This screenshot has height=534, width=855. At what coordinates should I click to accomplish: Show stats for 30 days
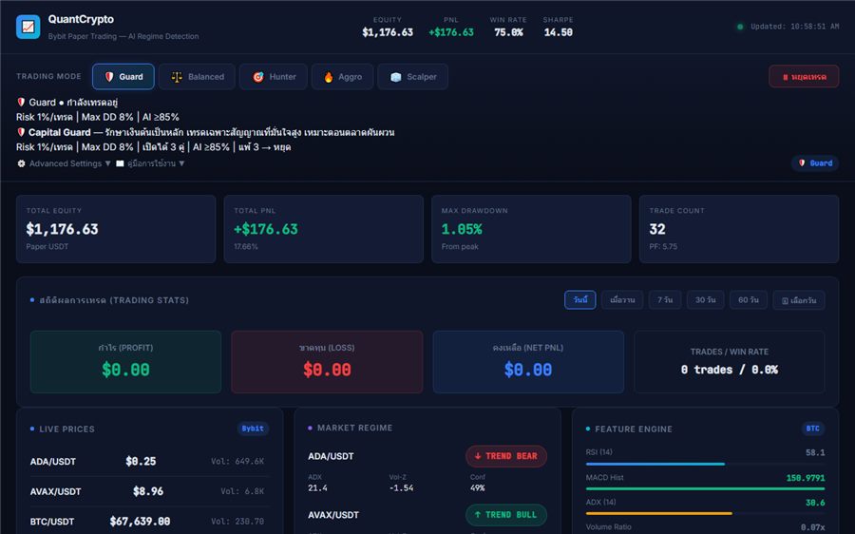705,300
